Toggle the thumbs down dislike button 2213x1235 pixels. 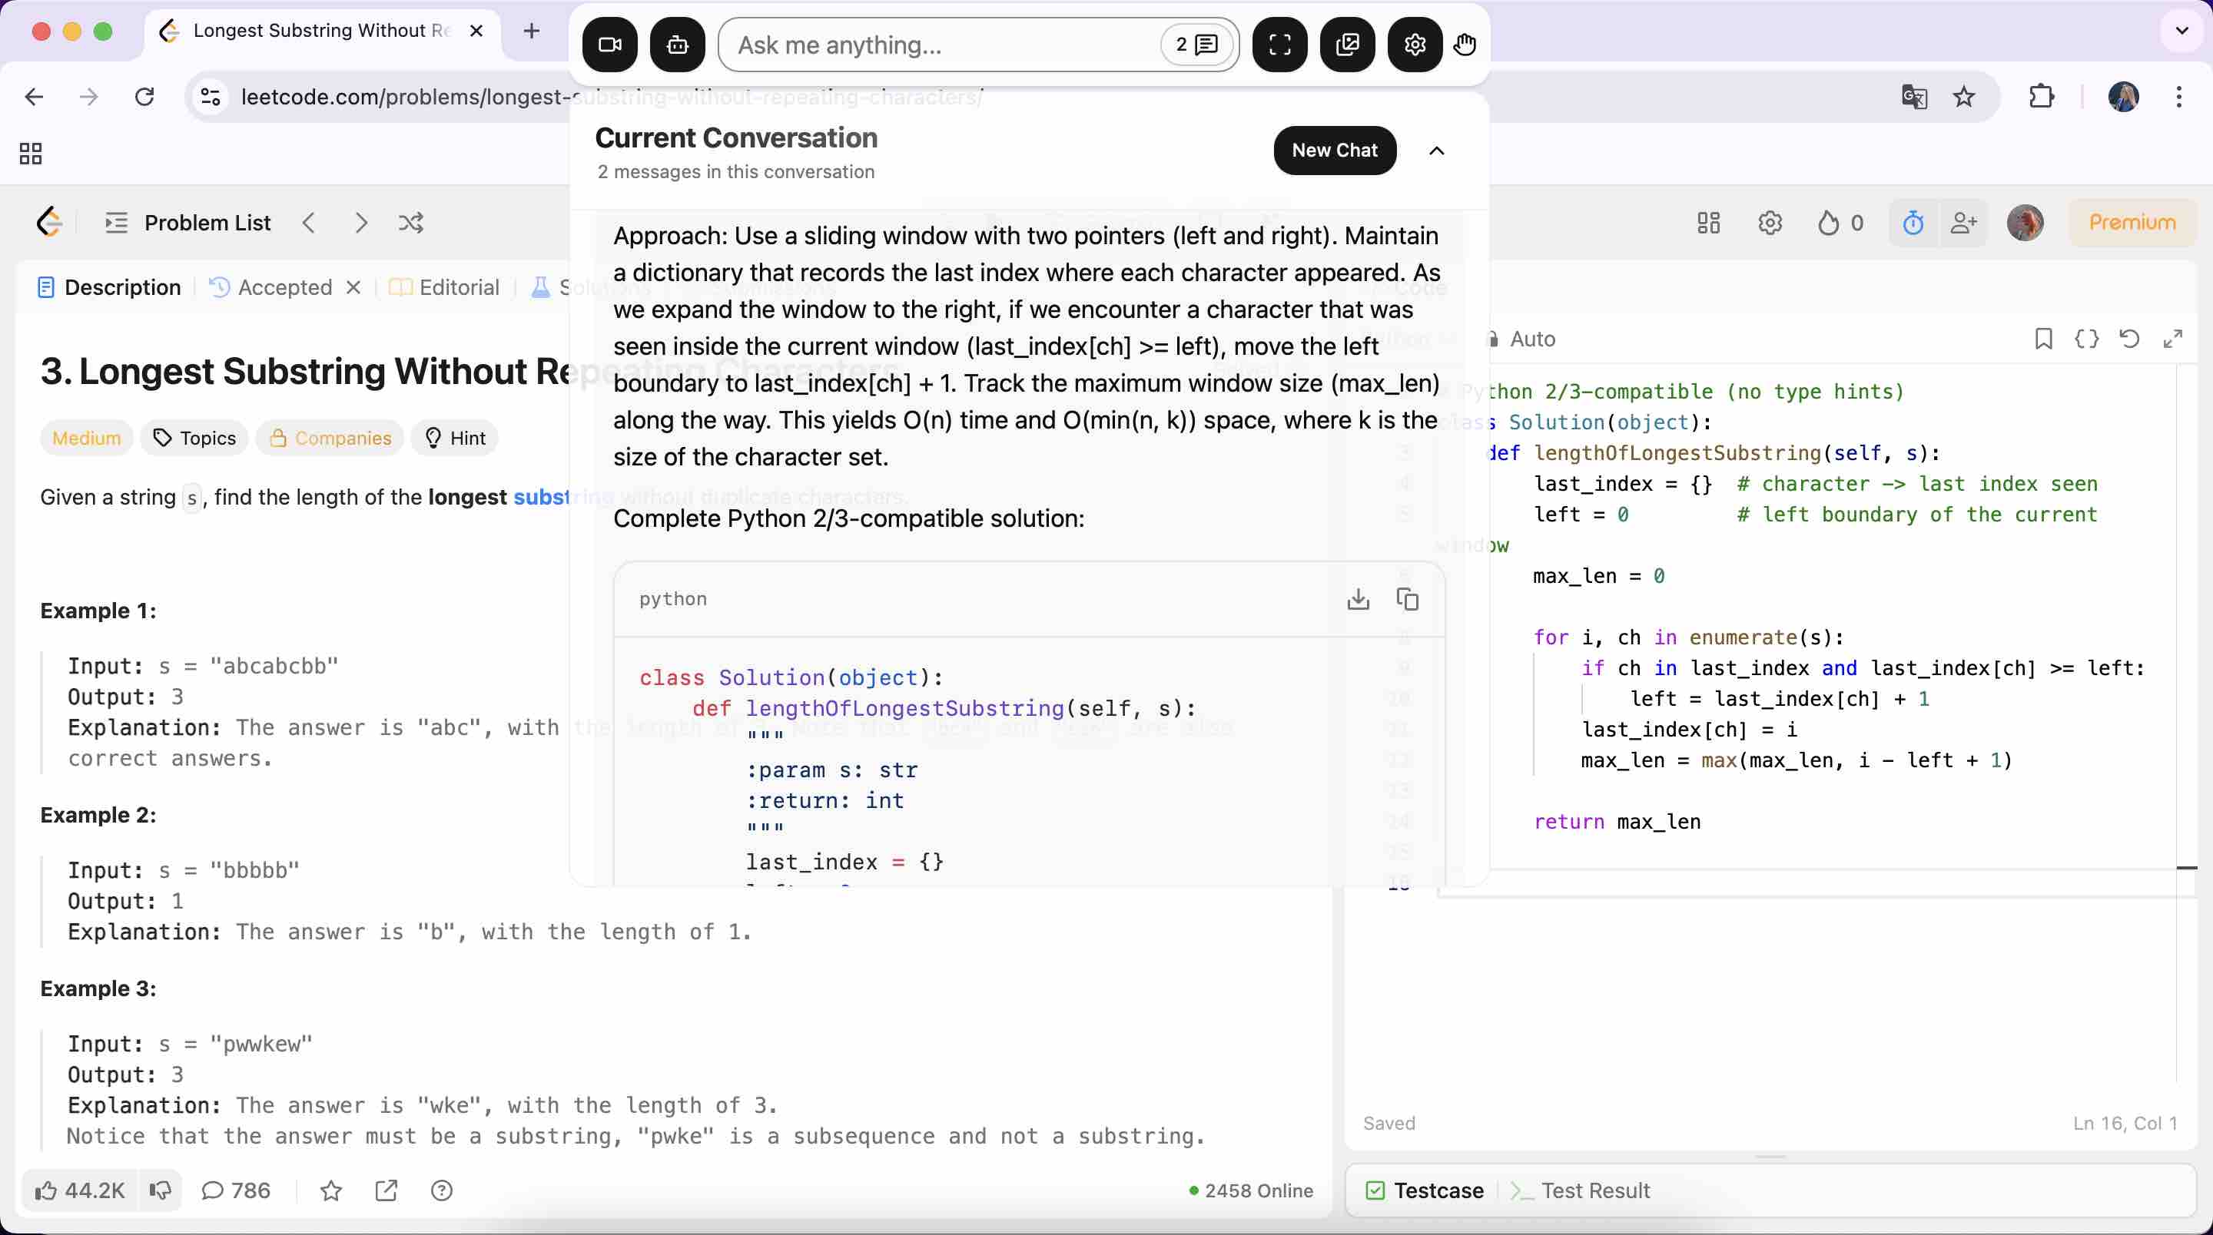160,1190
